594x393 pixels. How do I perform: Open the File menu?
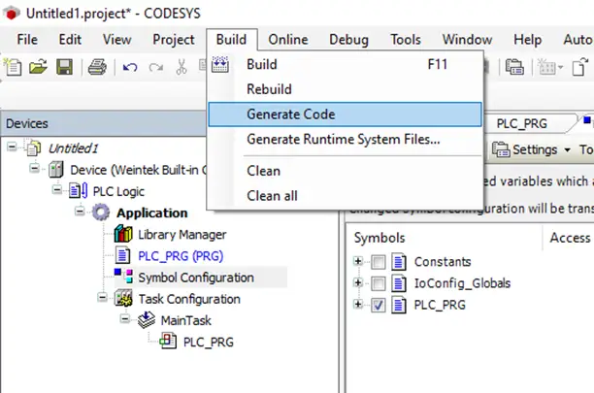tap(27, 40)
